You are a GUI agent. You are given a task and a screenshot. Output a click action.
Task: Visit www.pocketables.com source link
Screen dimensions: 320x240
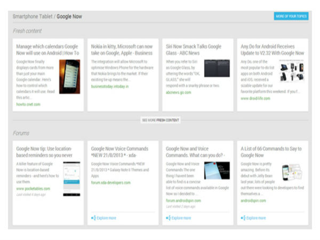tap(33, 189)
